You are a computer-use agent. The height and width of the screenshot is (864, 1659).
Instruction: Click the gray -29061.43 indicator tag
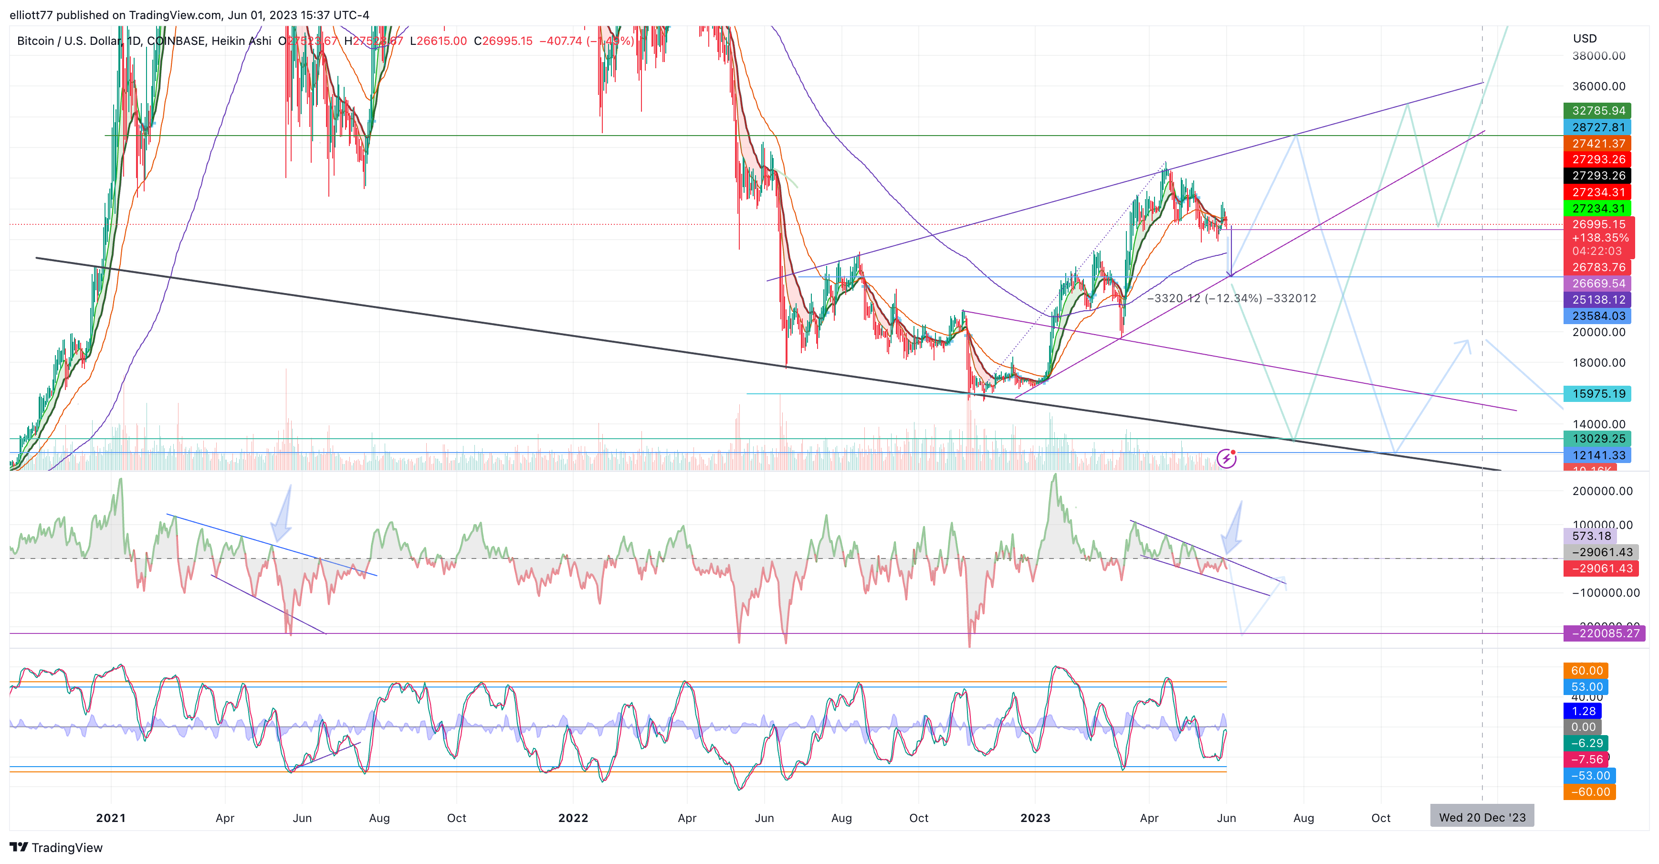click(x=1601, y=552)
